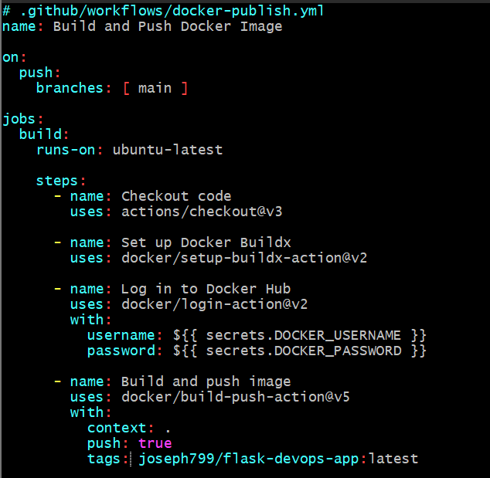Click the file path comment line
This screenshot has width=490, height=478.
[163, 11]
